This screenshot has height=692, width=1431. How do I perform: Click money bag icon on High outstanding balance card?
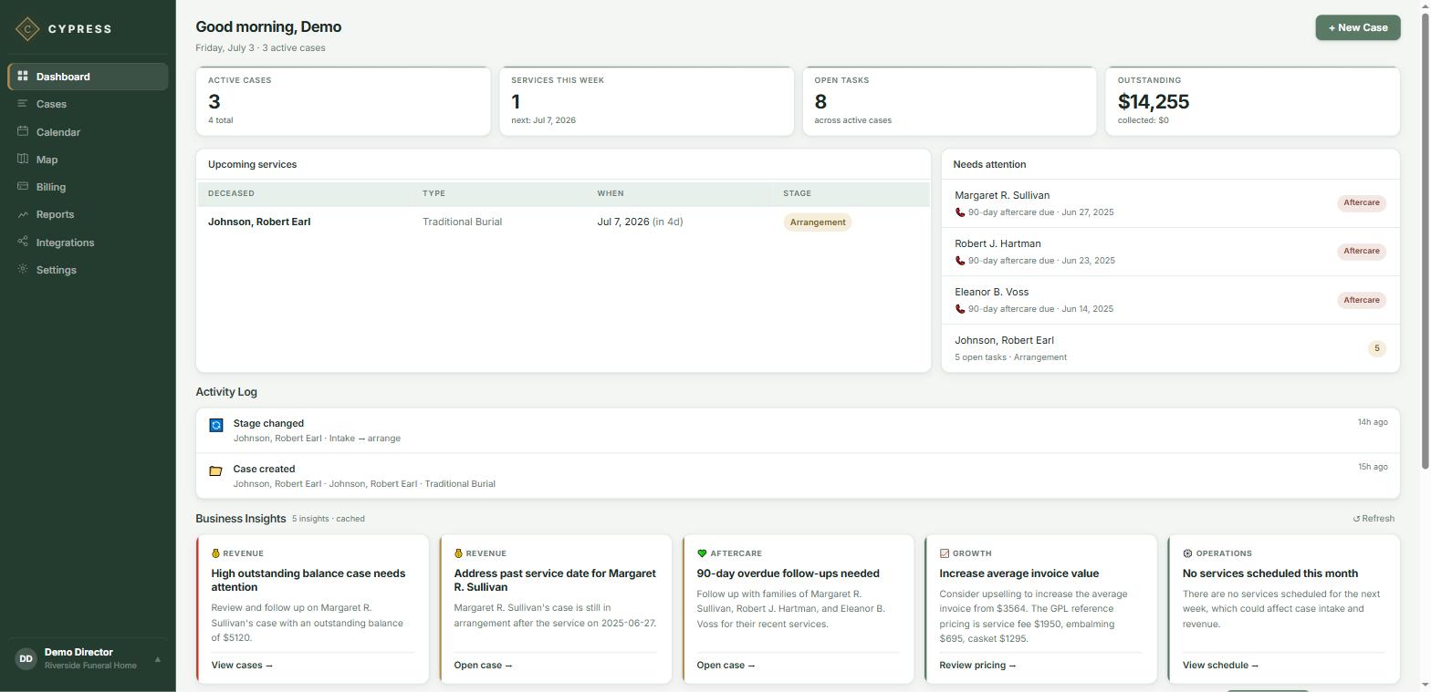[x=215, y=553]
